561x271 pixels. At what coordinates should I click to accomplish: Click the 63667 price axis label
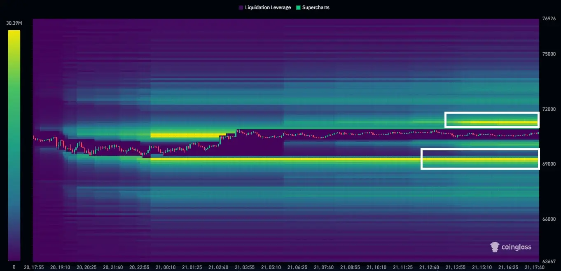coord(548,262)
